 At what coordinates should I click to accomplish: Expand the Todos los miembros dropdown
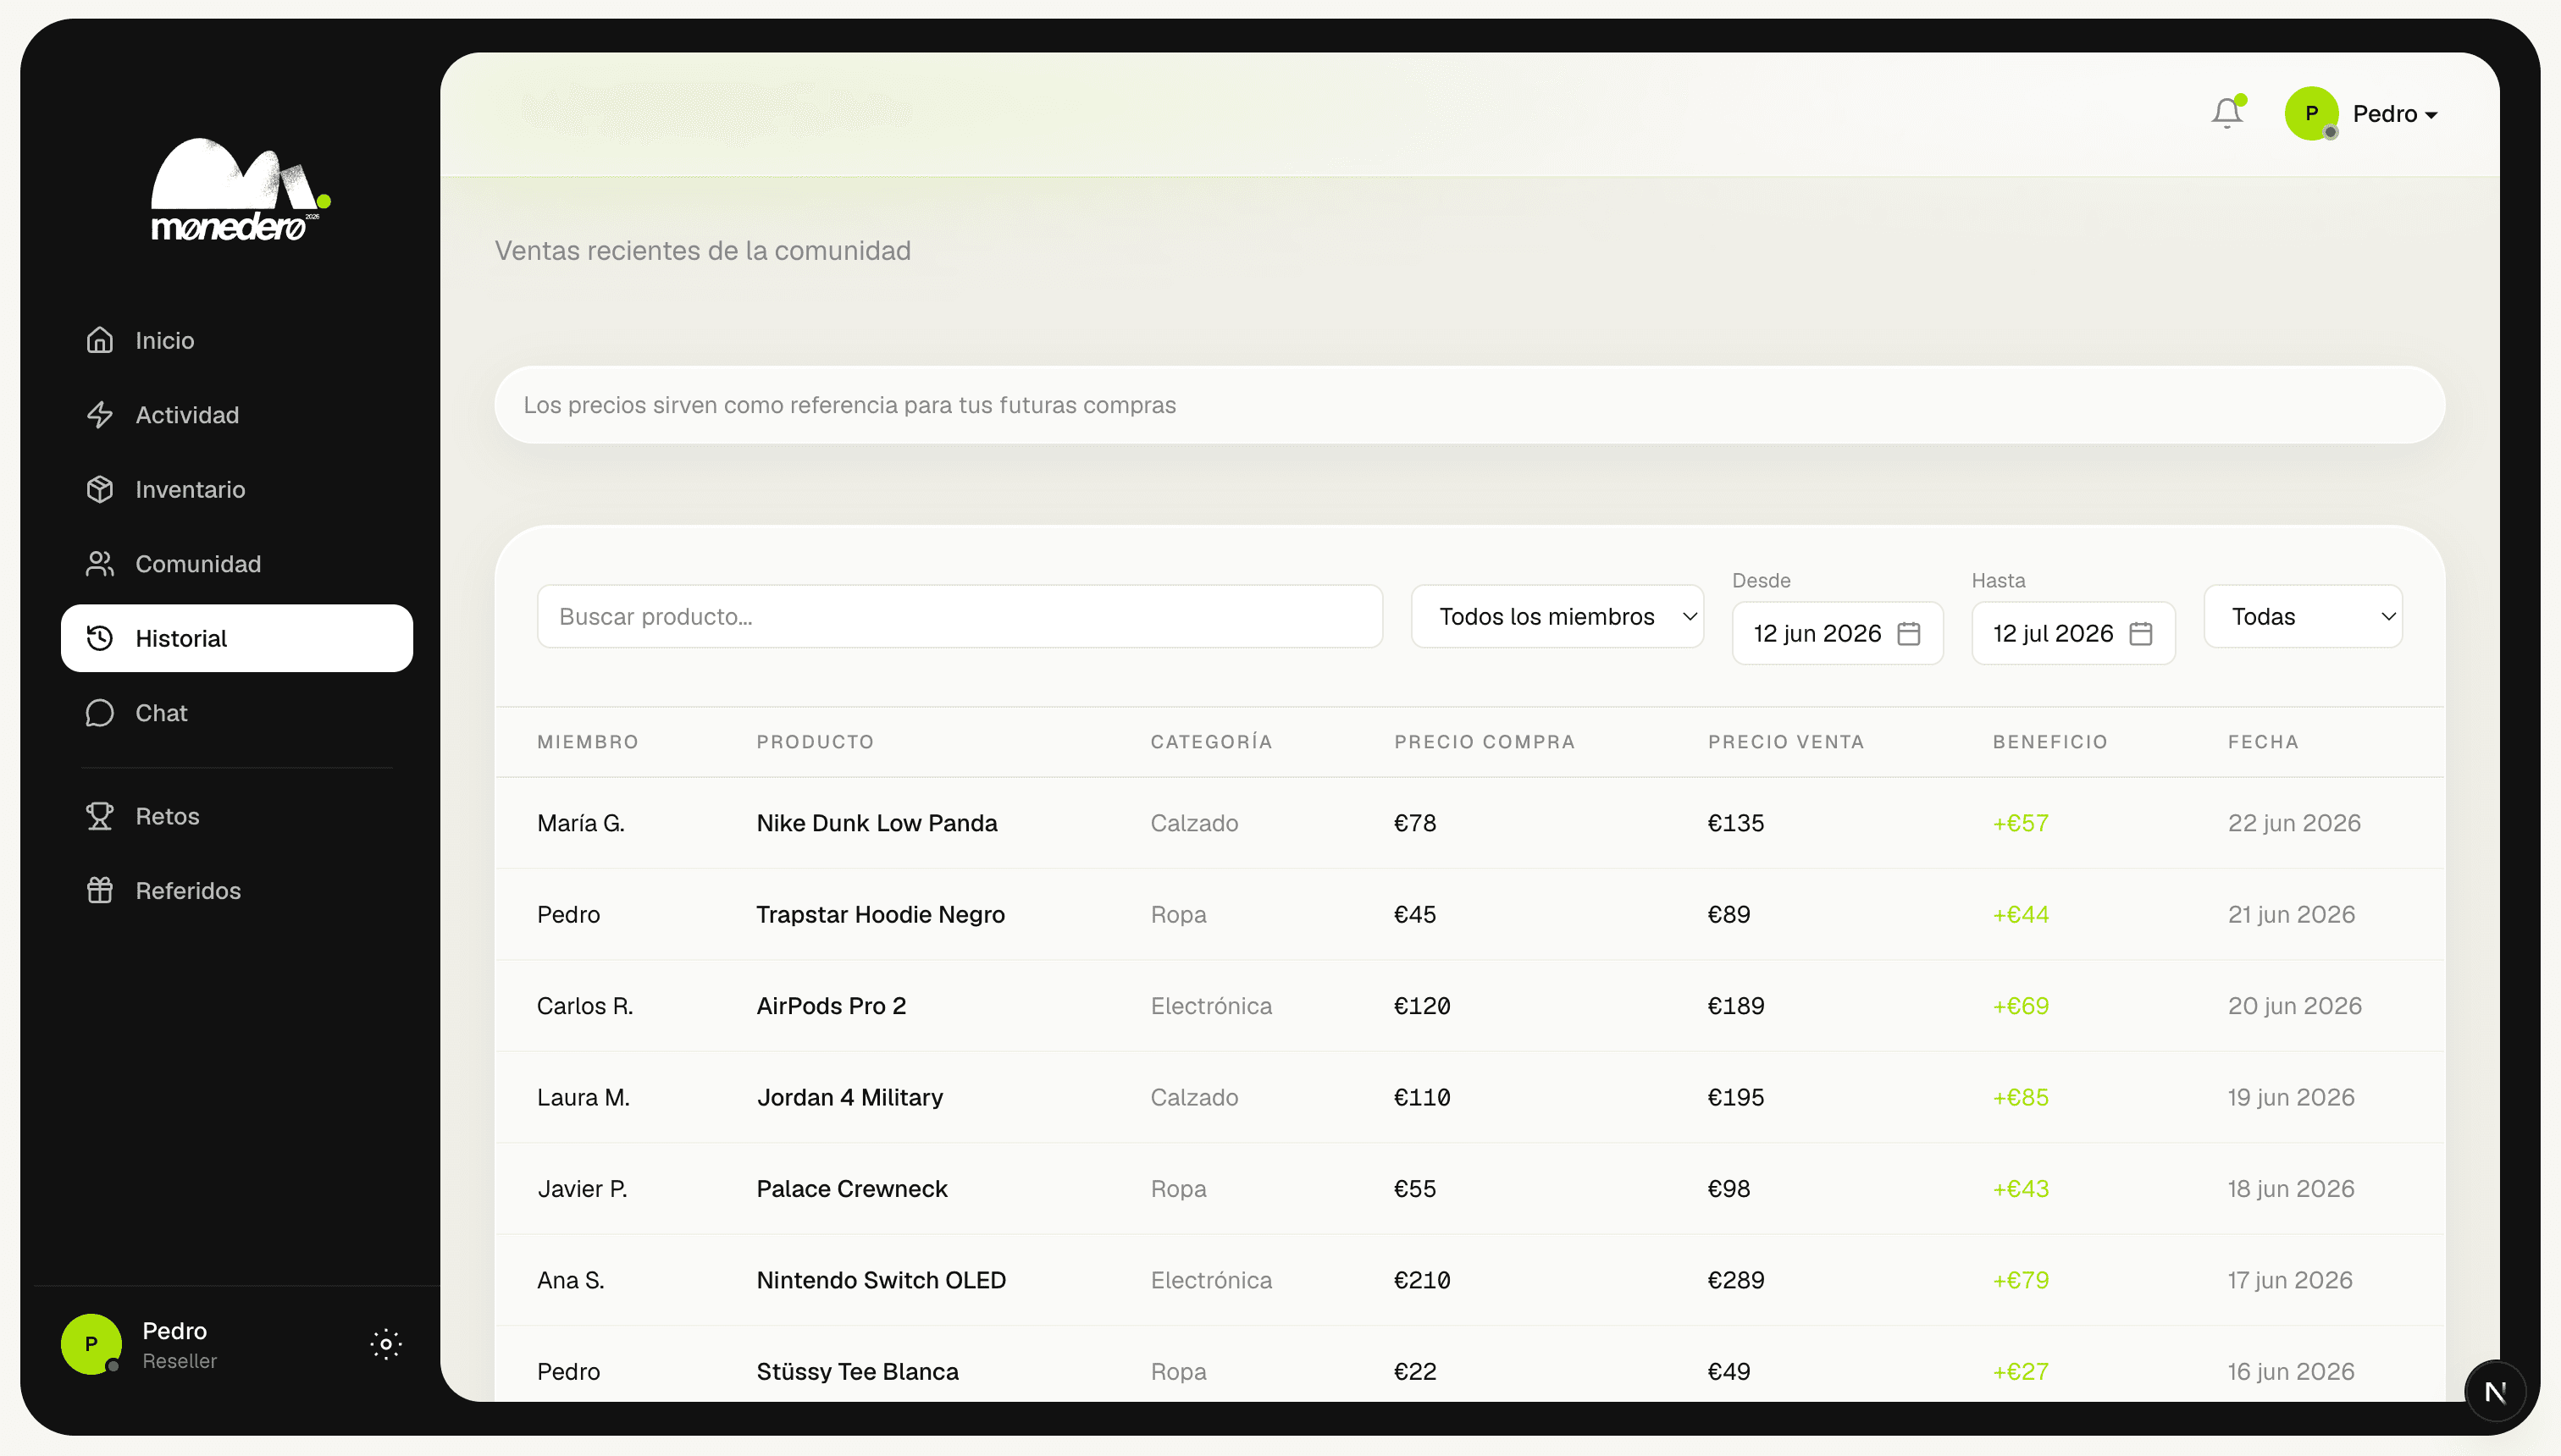1557,617
